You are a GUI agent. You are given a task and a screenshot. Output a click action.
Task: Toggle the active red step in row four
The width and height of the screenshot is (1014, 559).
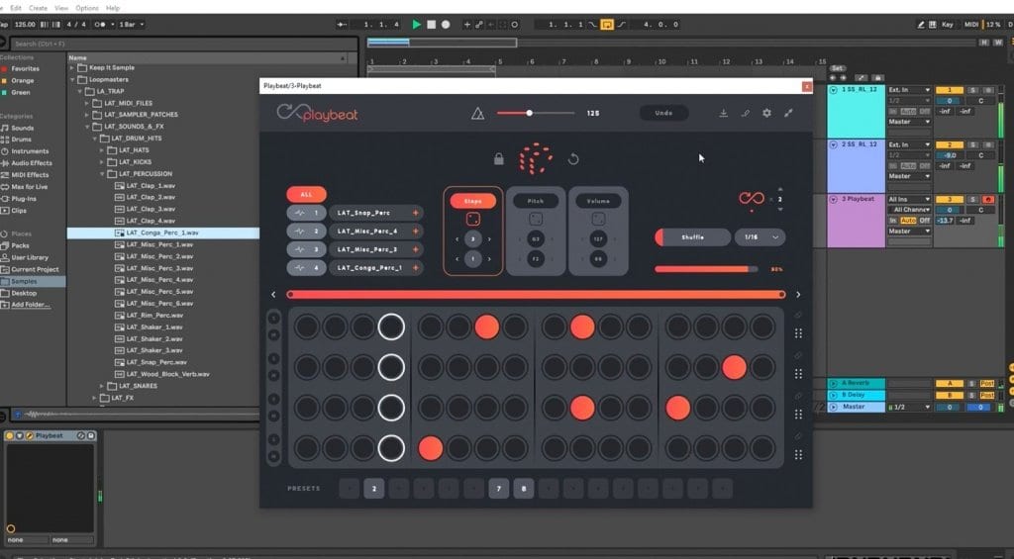coord(431,448)
